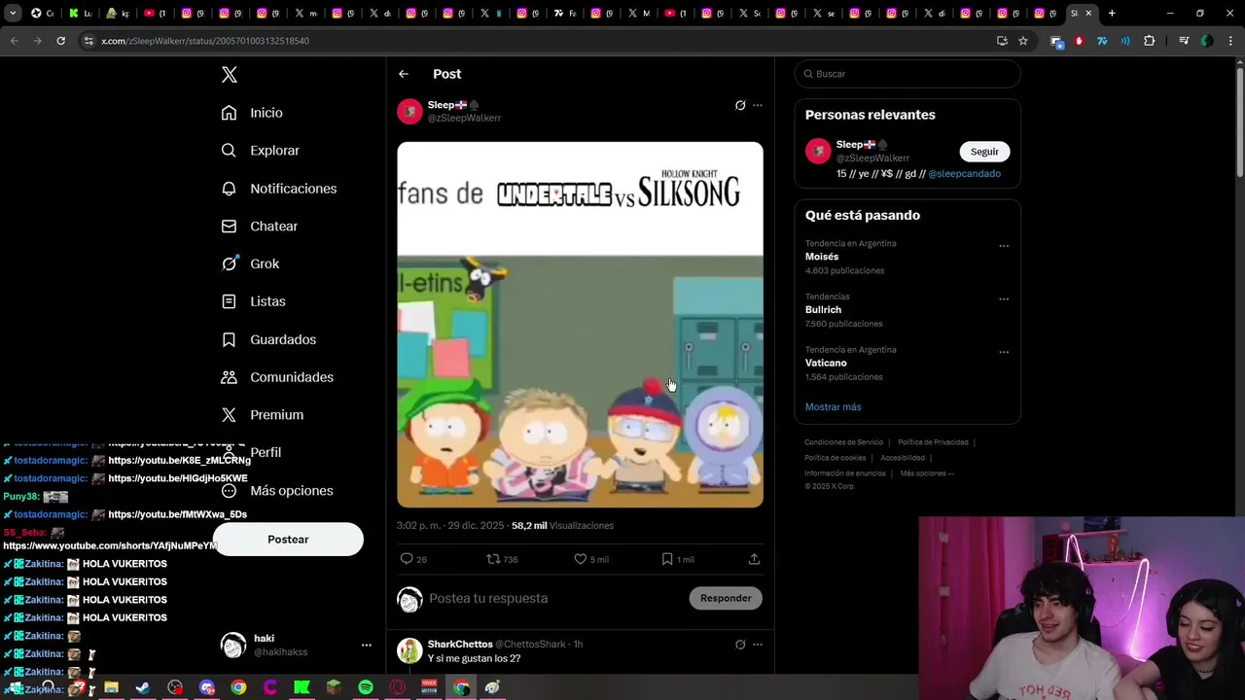This screenshot has height=700, width=1245.
Task: Open Información de anuncios footer link
Action: tap(845, 473)
